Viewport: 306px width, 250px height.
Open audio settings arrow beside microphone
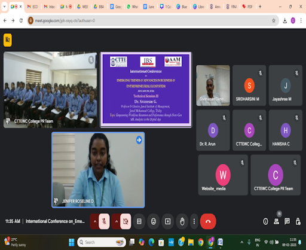pyautogui.click(x=95, y=221)
